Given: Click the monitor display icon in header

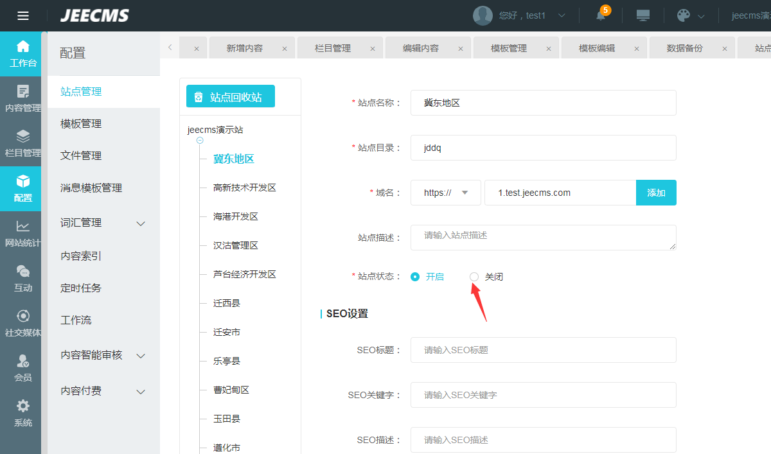Looking at the screenshot, I should click(642, 15).
